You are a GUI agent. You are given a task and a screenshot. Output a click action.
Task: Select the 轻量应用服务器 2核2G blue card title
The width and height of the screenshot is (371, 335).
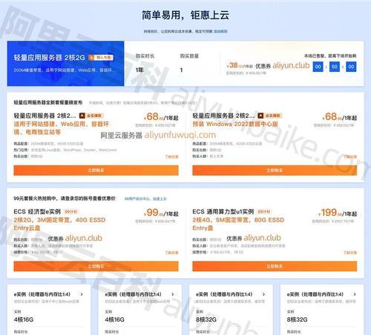pyautogui.click(x=49, y=58)
